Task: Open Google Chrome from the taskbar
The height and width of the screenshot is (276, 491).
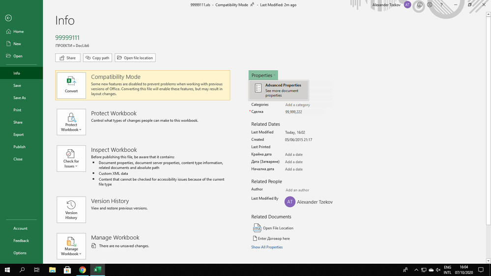Action: point(83,270)
